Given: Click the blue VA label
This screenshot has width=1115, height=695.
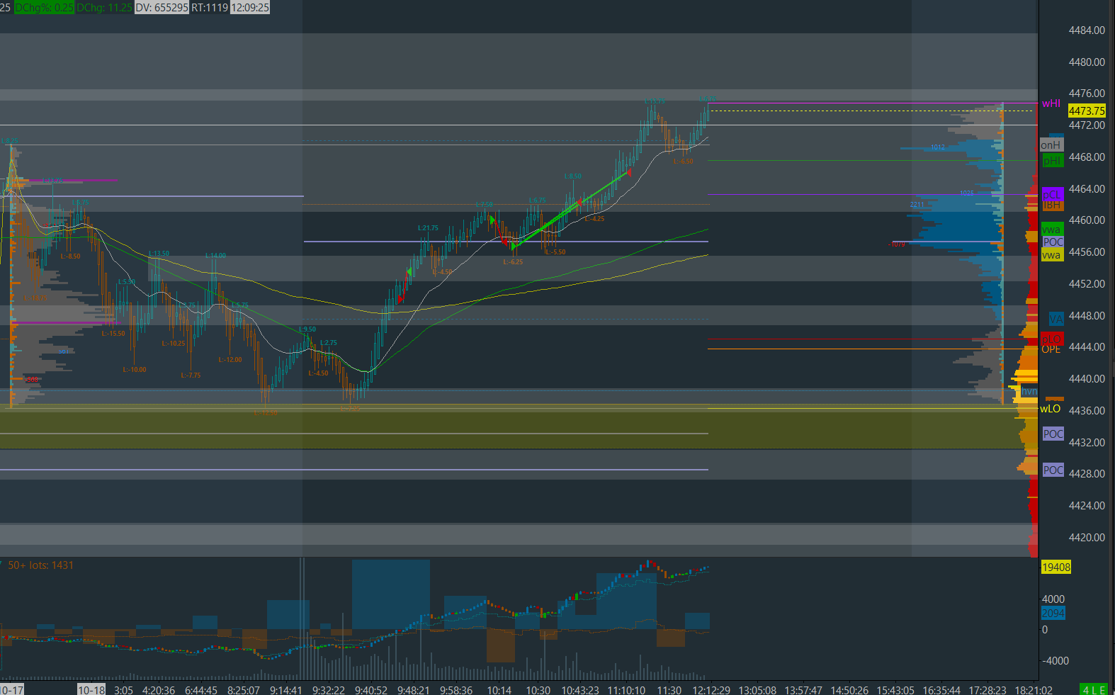Looking at the screenshot, I should pos(1056,320).
